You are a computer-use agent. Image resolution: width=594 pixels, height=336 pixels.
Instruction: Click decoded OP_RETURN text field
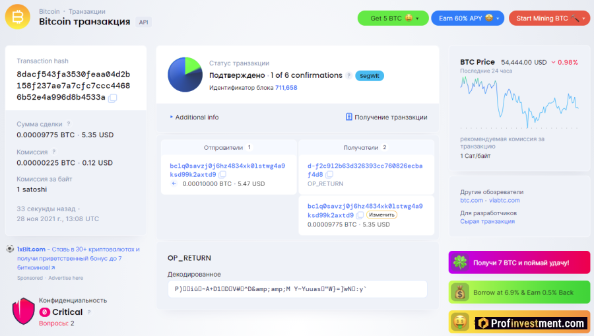coord(298,289)
